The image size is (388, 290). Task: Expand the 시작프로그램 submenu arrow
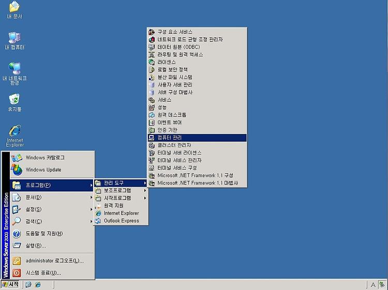(145, 198)
